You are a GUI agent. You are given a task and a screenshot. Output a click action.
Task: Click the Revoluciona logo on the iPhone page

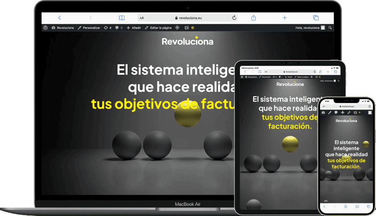point(346,121)
